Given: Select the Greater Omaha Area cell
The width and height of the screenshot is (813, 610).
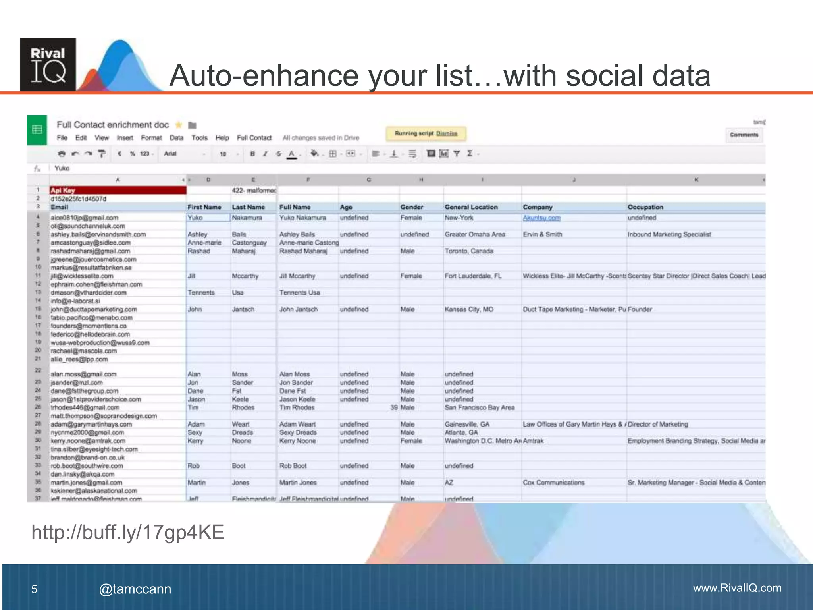Looking at the screenshot, I should pyautogui.click(x=483, y=235).
